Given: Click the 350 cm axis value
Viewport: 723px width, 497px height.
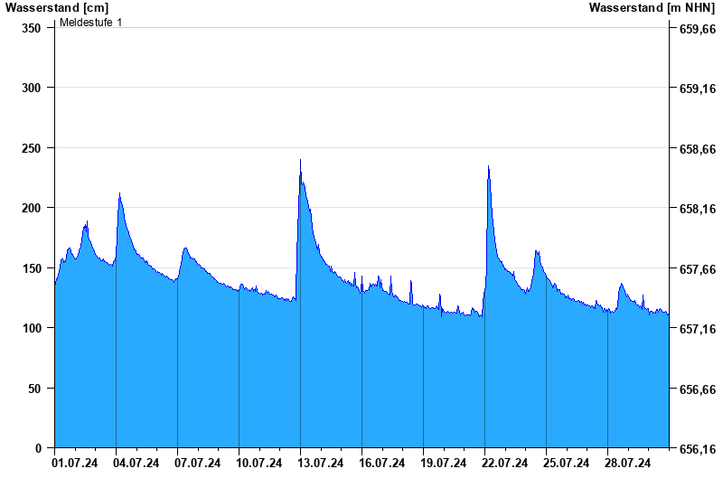Looking at the screenshot, I should (x=32, y=28).
